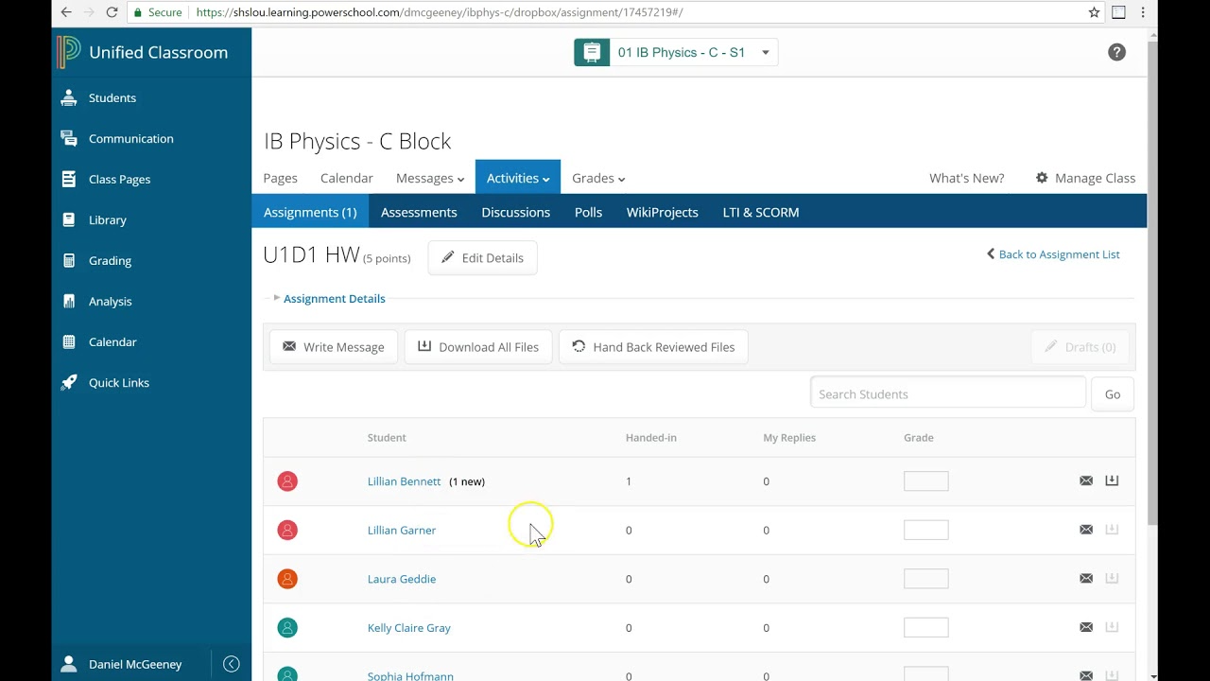Click the help question mark icon

(1116, 52)
